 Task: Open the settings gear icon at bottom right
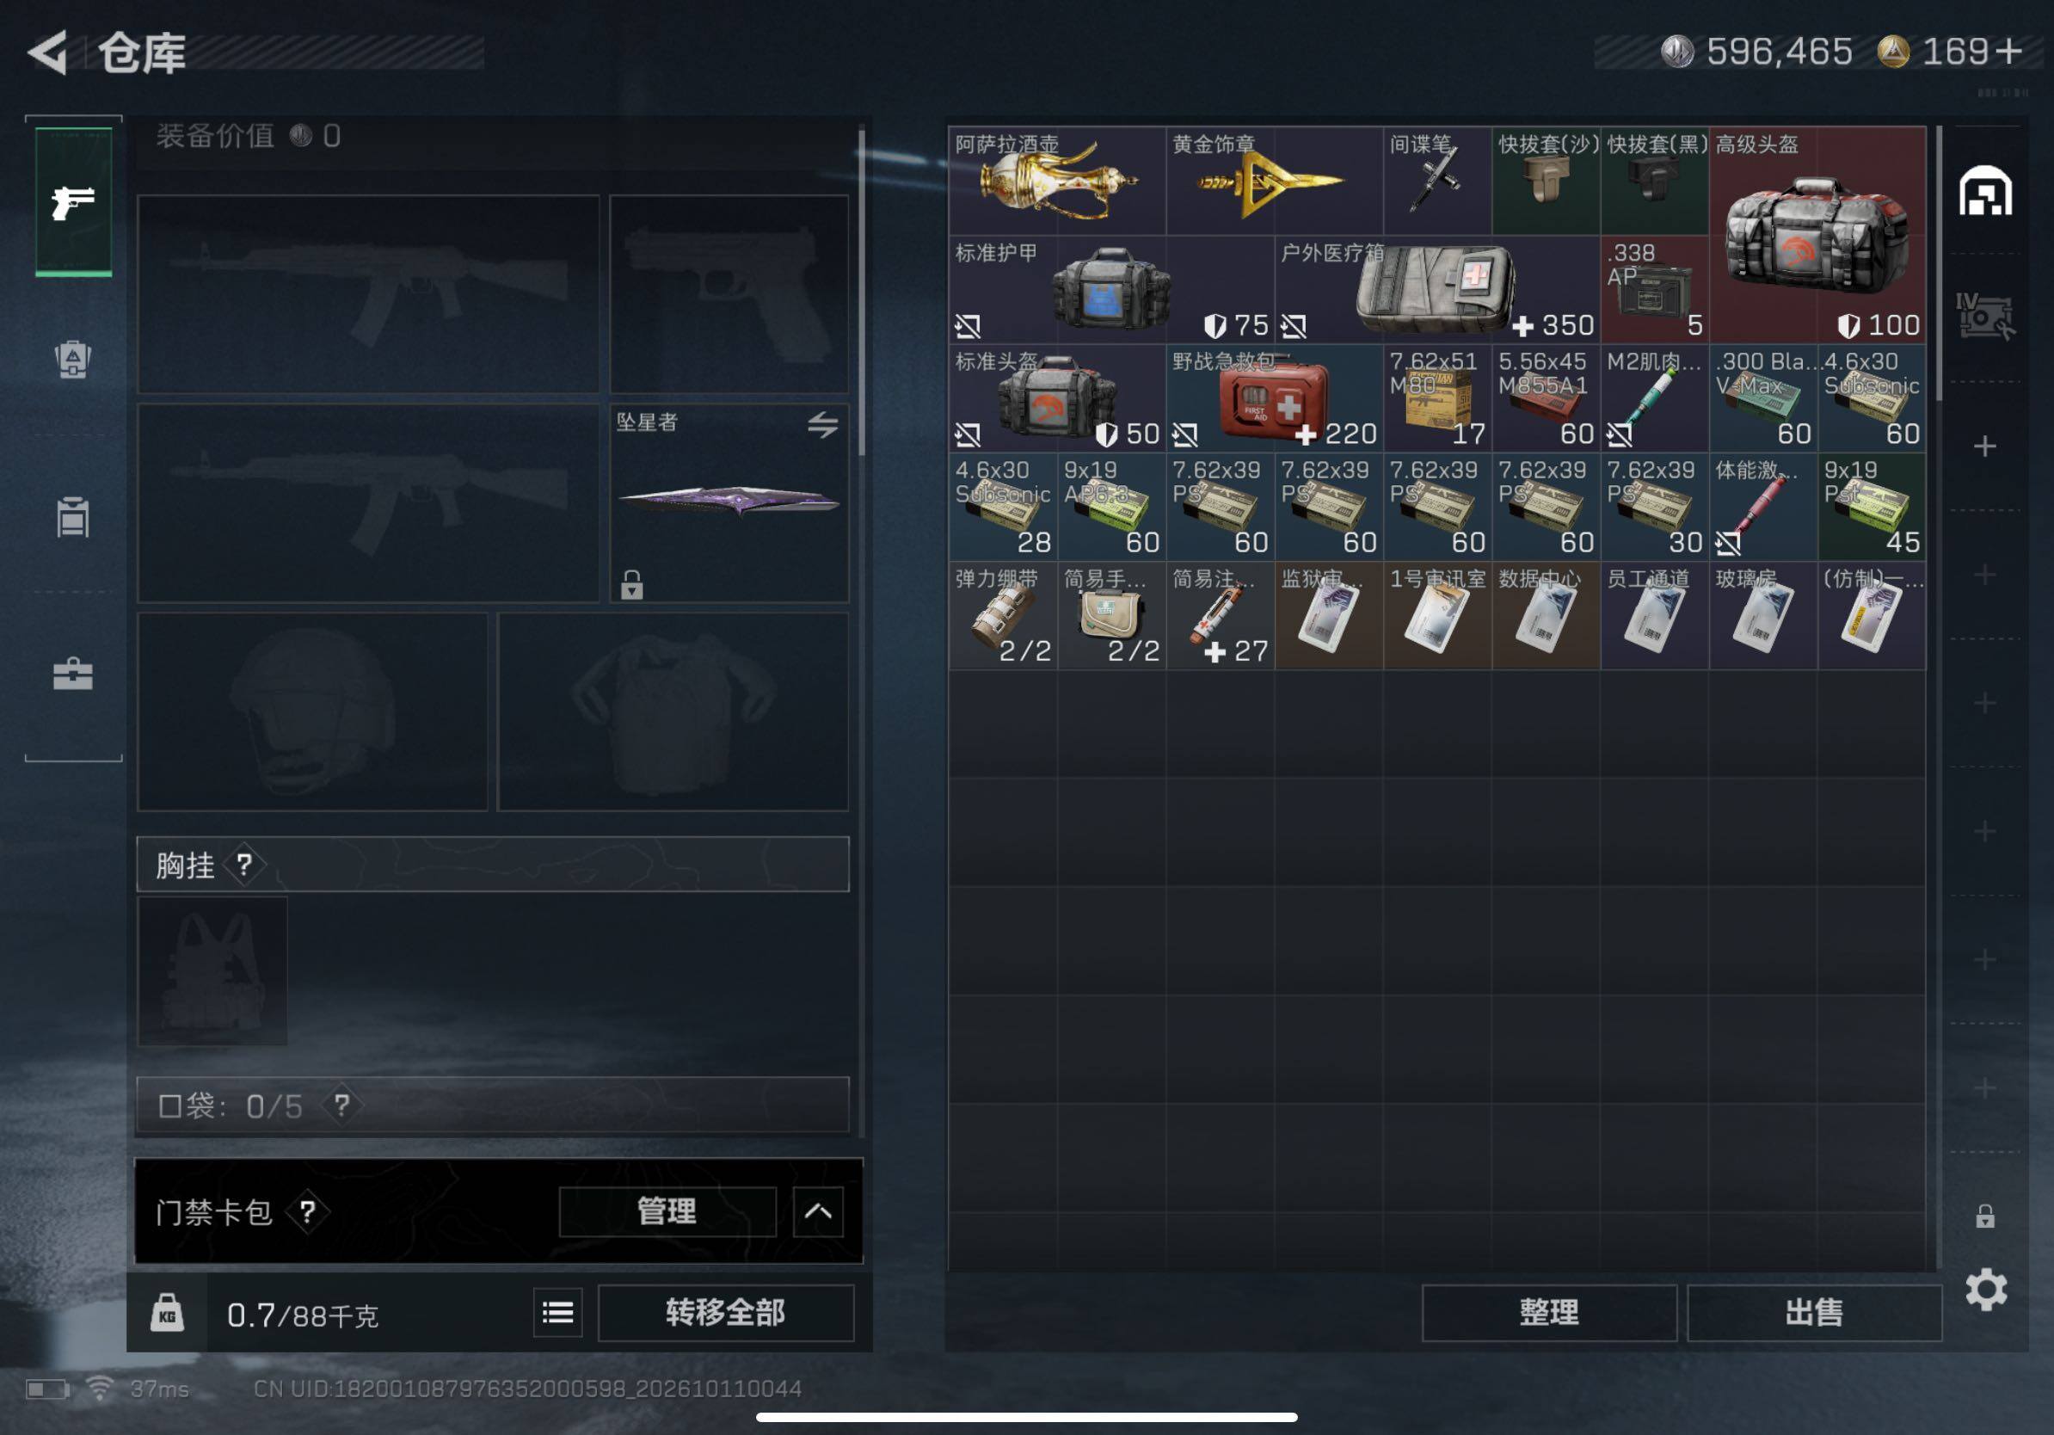tap(1986, 1289)
